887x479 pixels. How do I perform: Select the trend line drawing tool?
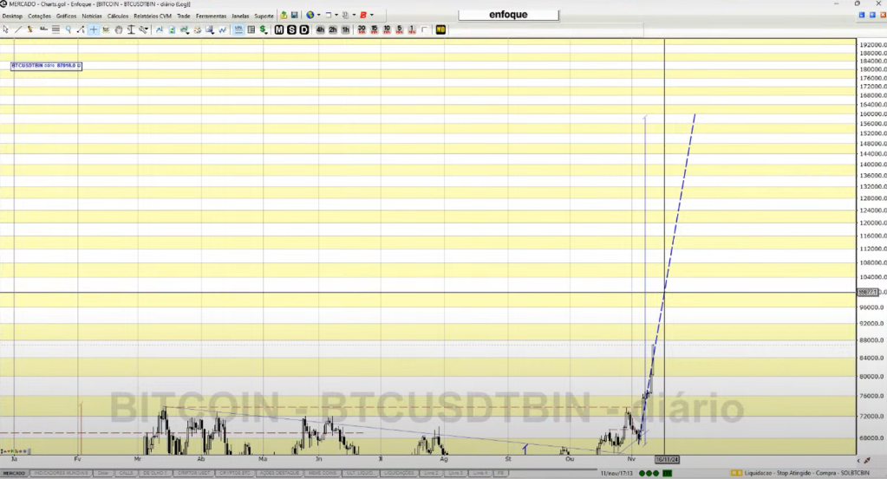tap(18, 29)
